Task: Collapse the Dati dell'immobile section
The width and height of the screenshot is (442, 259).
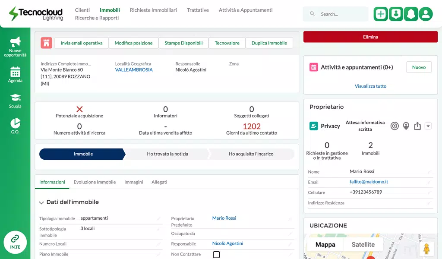Action: [41, 202]
